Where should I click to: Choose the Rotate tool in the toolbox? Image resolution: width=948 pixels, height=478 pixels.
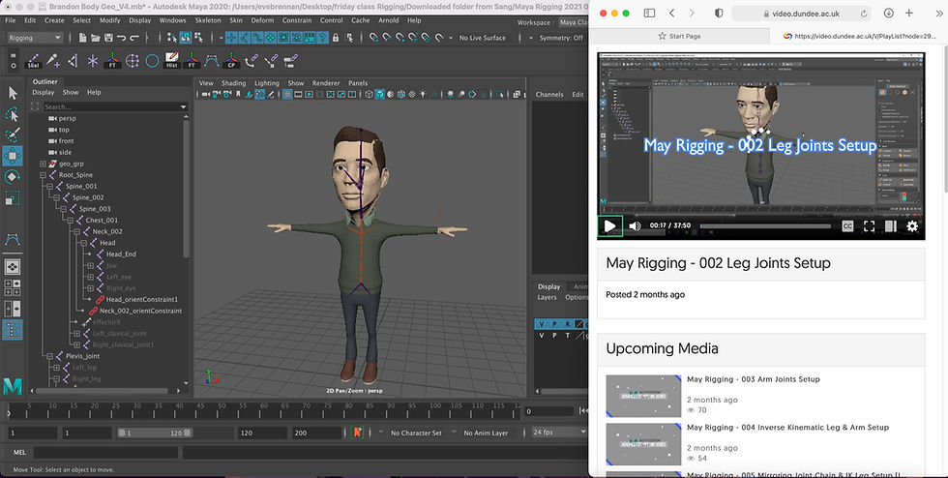(13, 177)
